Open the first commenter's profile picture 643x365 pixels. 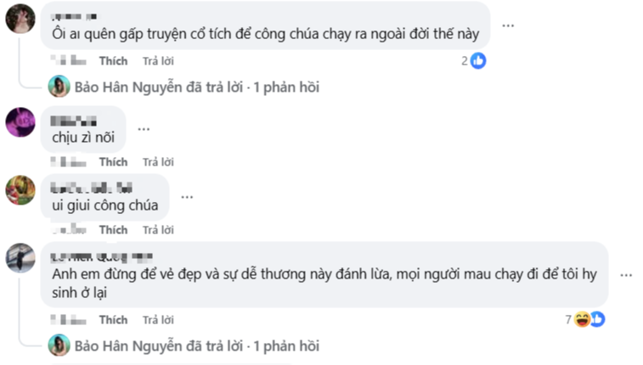coord(20,19)
